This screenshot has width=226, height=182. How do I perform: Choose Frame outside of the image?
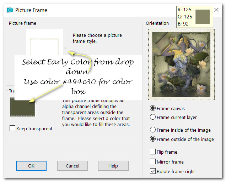(153, 139)
